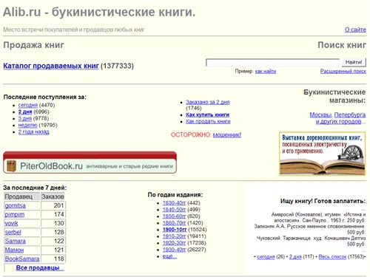370x277 pixels.
Task: Open '2 года назад' arrivals link
Action: (x=33, y=131)
